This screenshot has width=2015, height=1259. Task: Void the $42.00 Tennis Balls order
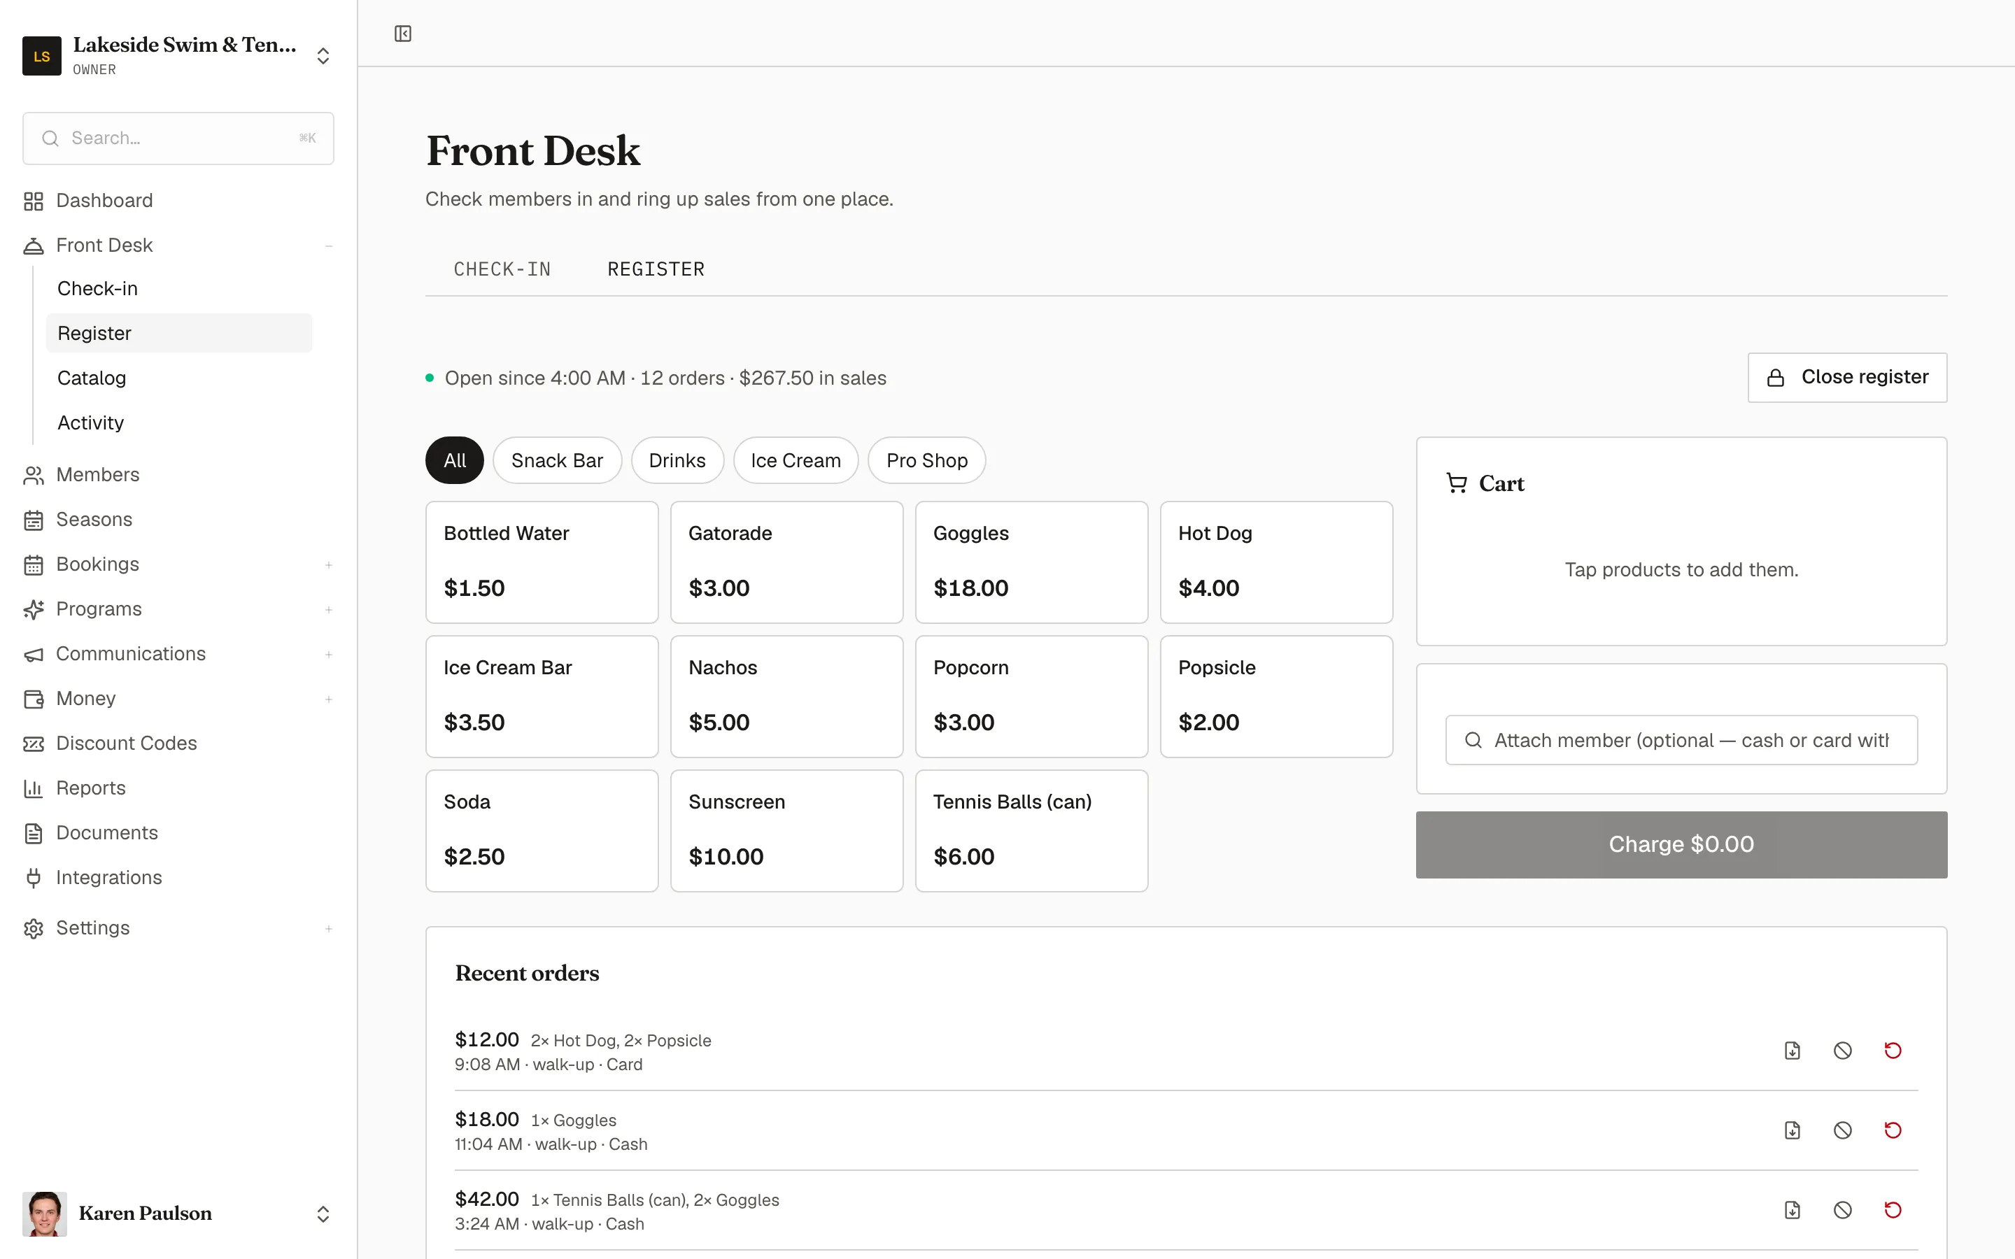point(1843,1211)
